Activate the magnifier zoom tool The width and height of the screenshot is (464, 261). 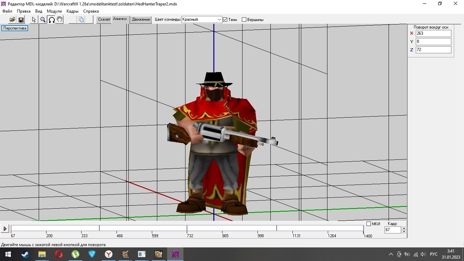43,20
